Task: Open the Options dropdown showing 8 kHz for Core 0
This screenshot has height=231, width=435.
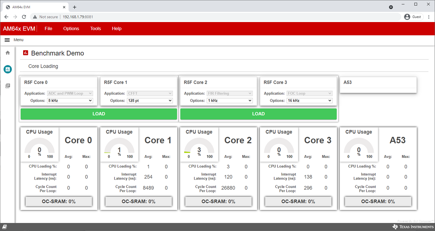Action: (x=70, y=100)
